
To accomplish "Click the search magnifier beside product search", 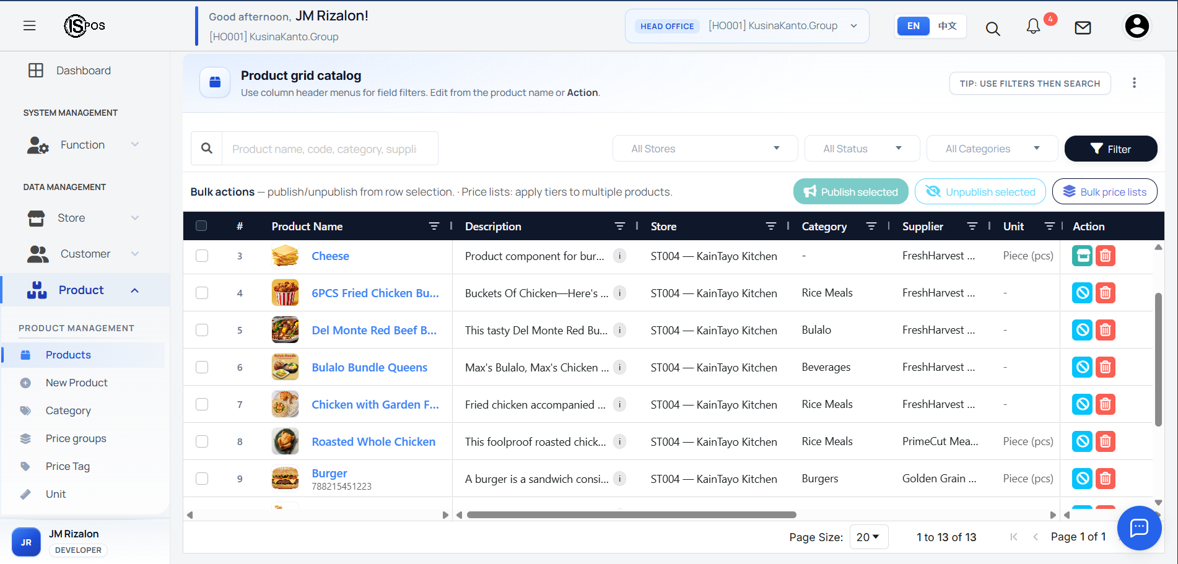I will pyautogui.click(x=207, y=149).
